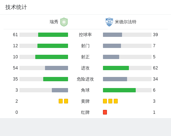Click 瑞秀's second yellow card icon

click(66, 101)
